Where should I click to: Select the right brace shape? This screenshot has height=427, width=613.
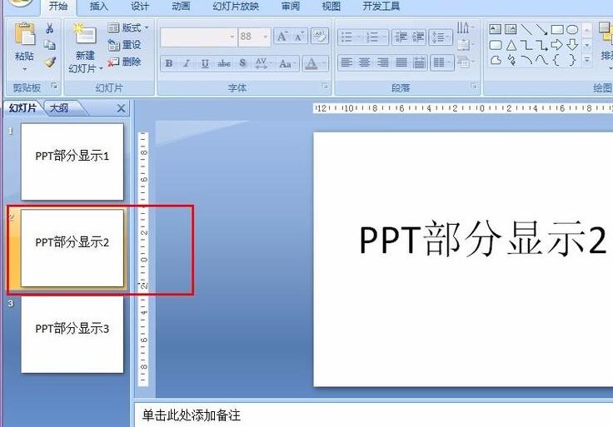572,60
